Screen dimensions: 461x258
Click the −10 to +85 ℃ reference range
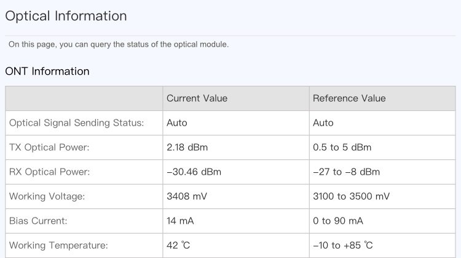pos(342,245)
